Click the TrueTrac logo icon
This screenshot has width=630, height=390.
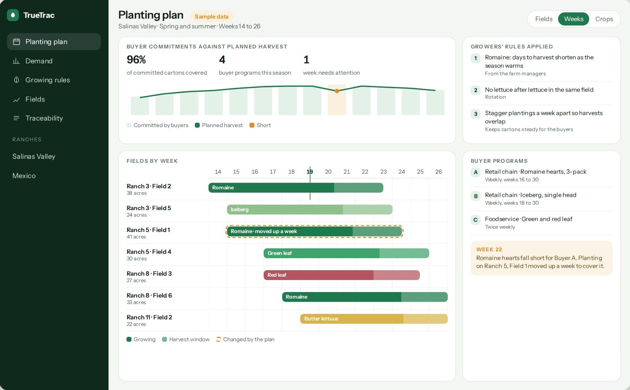(13, 15)
